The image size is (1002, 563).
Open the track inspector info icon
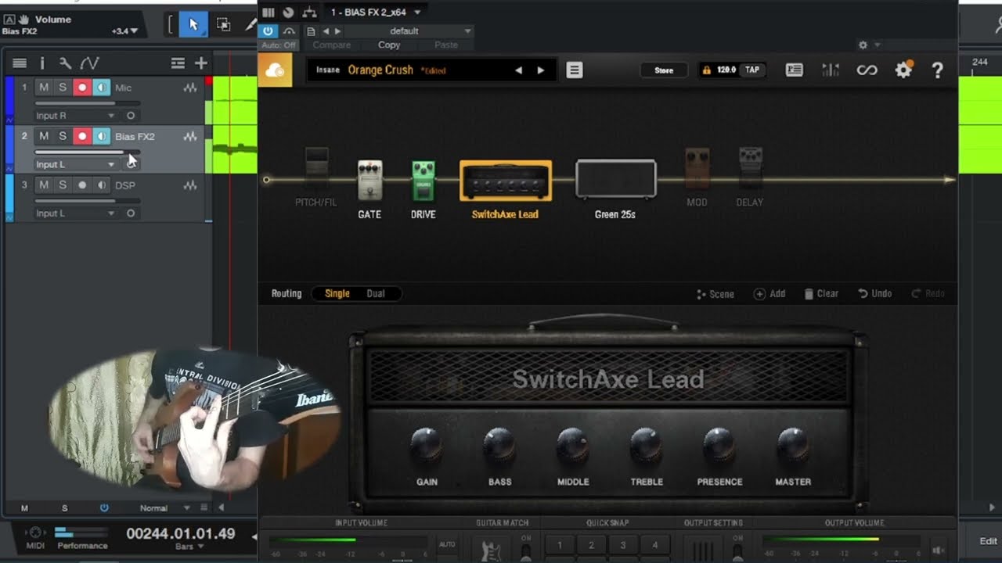[x=42, y=63]
